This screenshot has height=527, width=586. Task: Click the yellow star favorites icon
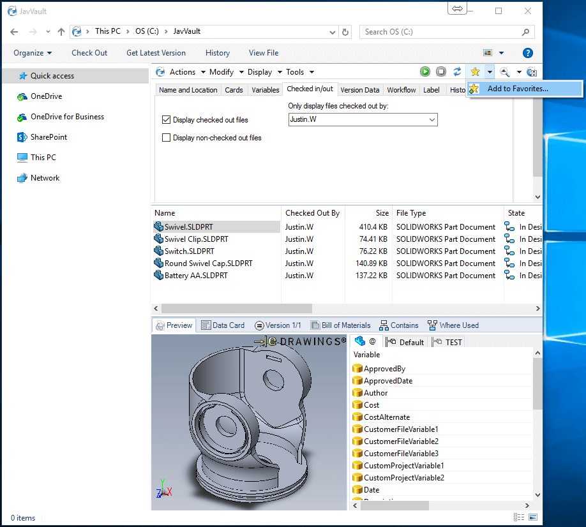click(475, 71)
